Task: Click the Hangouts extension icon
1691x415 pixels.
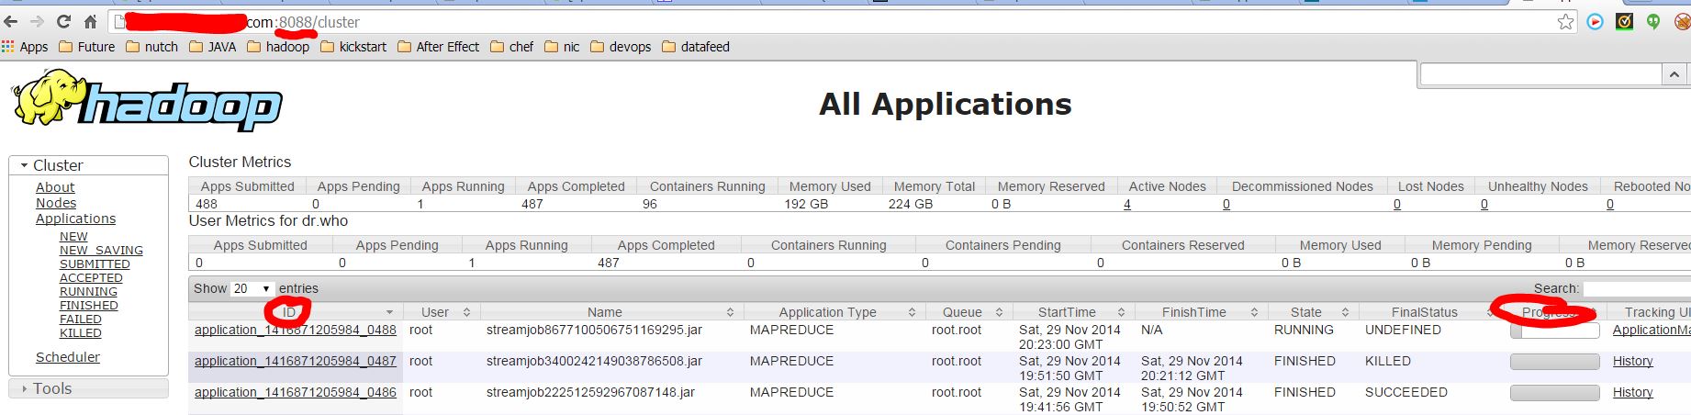Action: point(1653,22)
